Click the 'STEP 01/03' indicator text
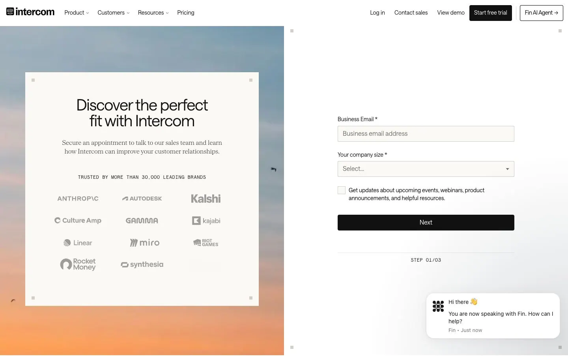The image size is (568, 356). pyautogui.click(x=426, y=260)
